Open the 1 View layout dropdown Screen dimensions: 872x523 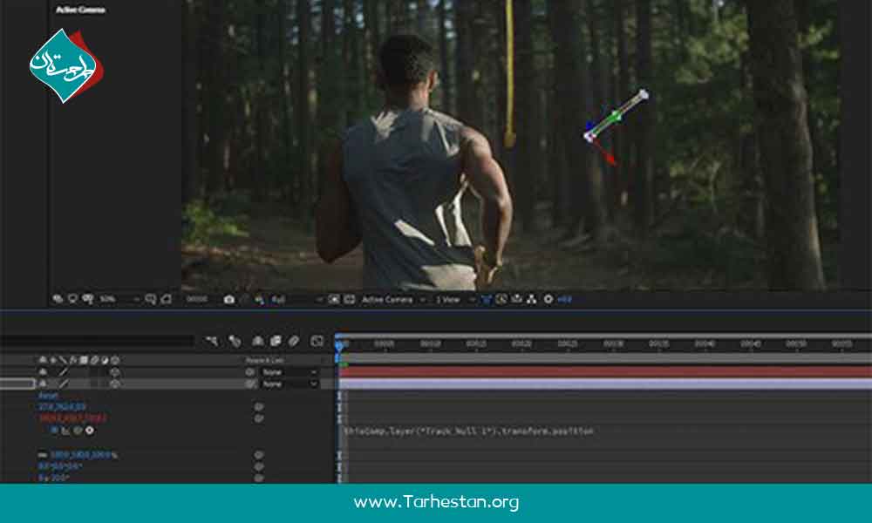[x=452, y=299]
